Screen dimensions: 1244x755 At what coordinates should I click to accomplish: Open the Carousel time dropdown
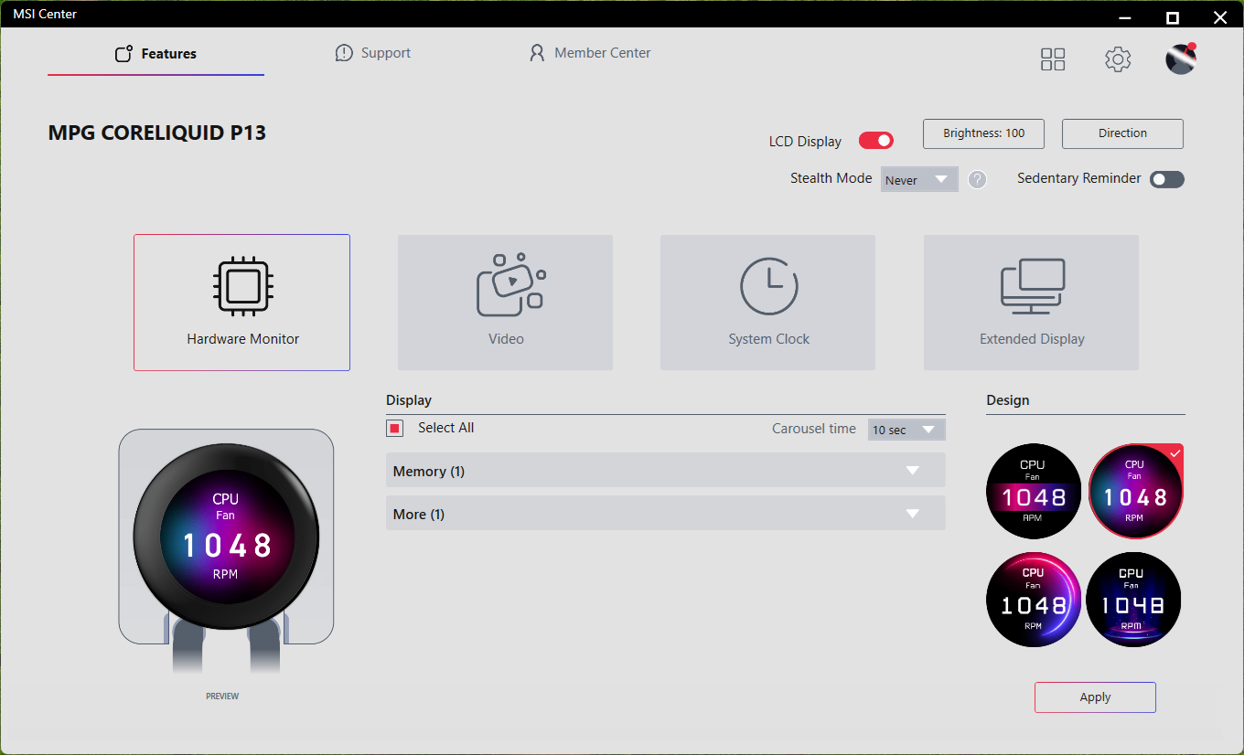point(906,430)
